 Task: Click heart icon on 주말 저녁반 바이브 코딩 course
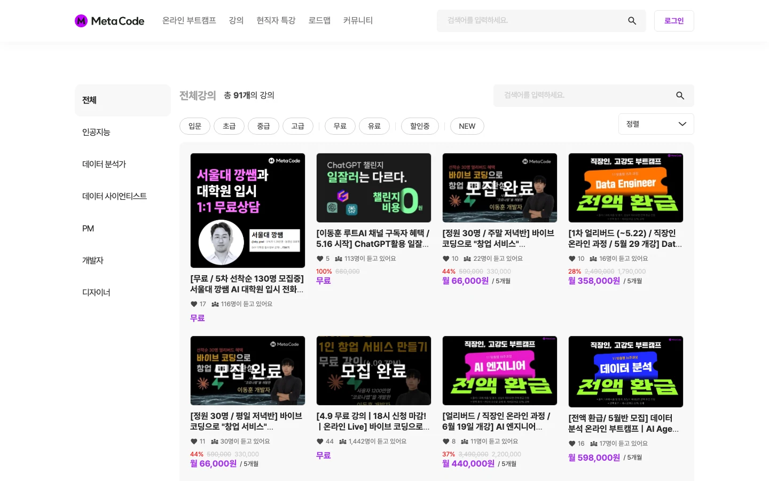(446, 259)
